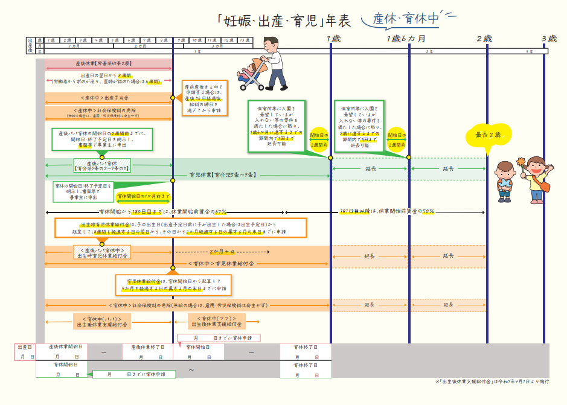Click yellow dot under 産後パパ育休 callout
The width and height of the screenshot is (567, 405).
pos(101,157)
